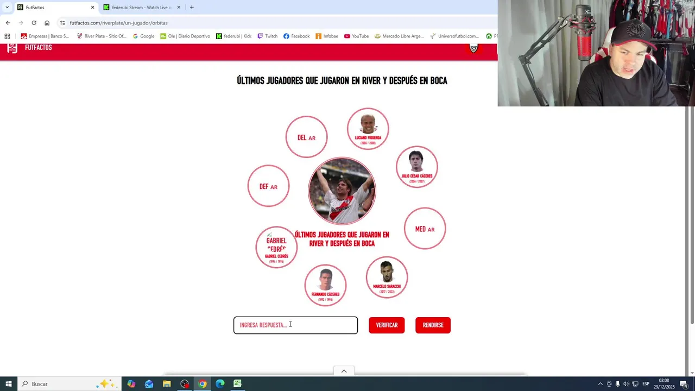
Task: Click the central River player photo
Action: (x=342, y=191)
